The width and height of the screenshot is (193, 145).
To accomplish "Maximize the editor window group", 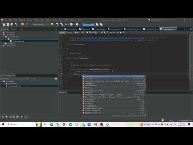I will [191, 29].
